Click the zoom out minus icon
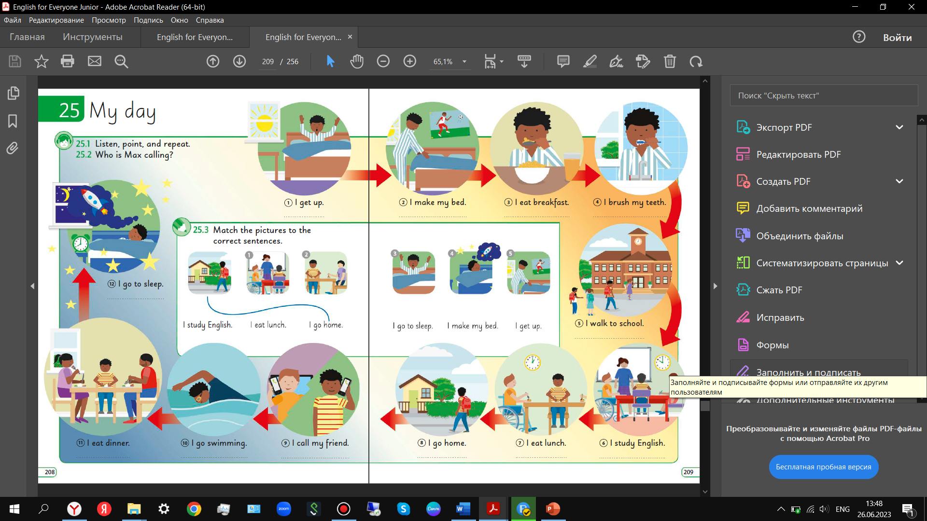 pyautogui.click(x=383, y=61)
